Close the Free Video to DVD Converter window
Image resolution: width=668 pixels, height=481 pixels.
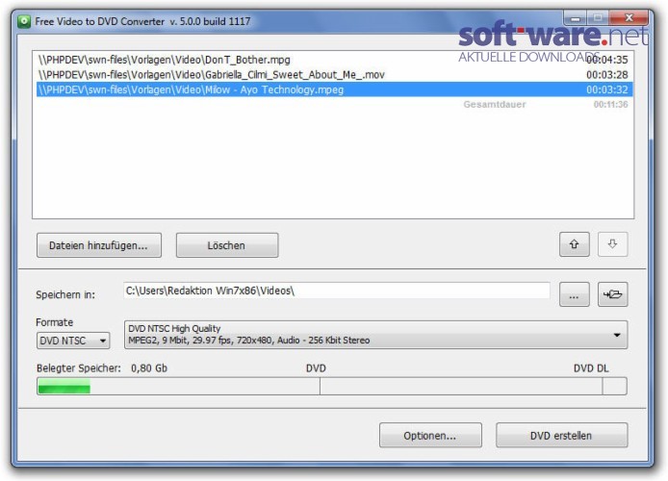pyautogui.click(x=629, y=18)
